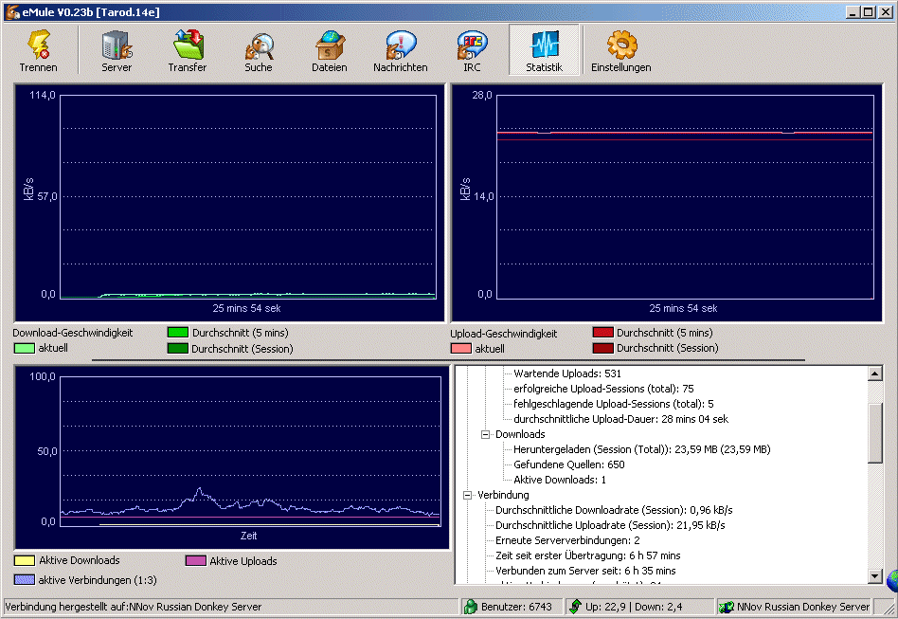Click the upload speed graph

click(x=667, y=203)
